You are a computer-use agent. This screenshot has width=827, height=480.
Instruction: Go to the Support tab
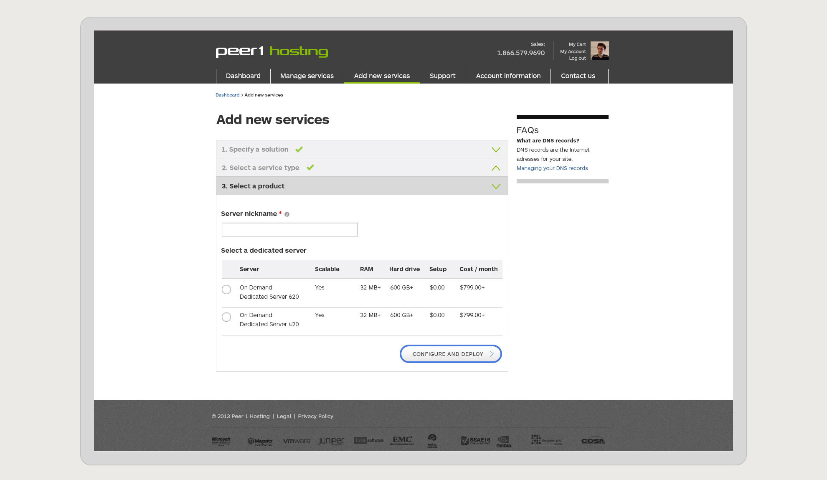click(x=443, y=76)
